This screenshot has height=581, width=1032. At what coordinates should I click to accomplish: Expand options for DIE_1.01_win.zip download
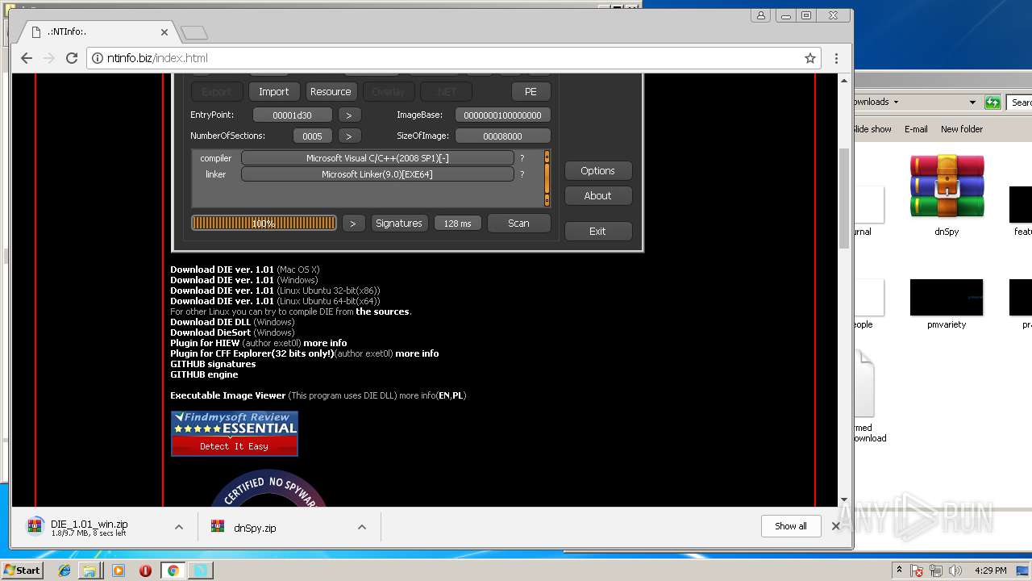coord(179,527)
